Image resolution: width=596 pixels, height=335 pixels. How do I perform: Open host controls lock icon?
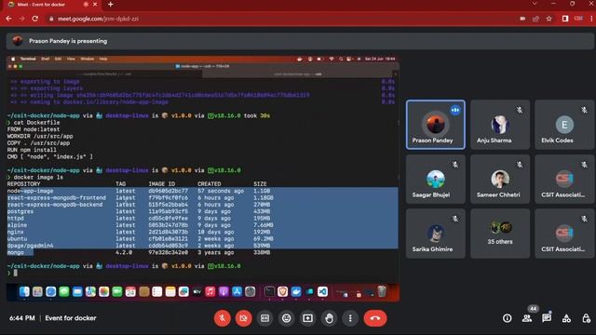click(x=586, y=318)
